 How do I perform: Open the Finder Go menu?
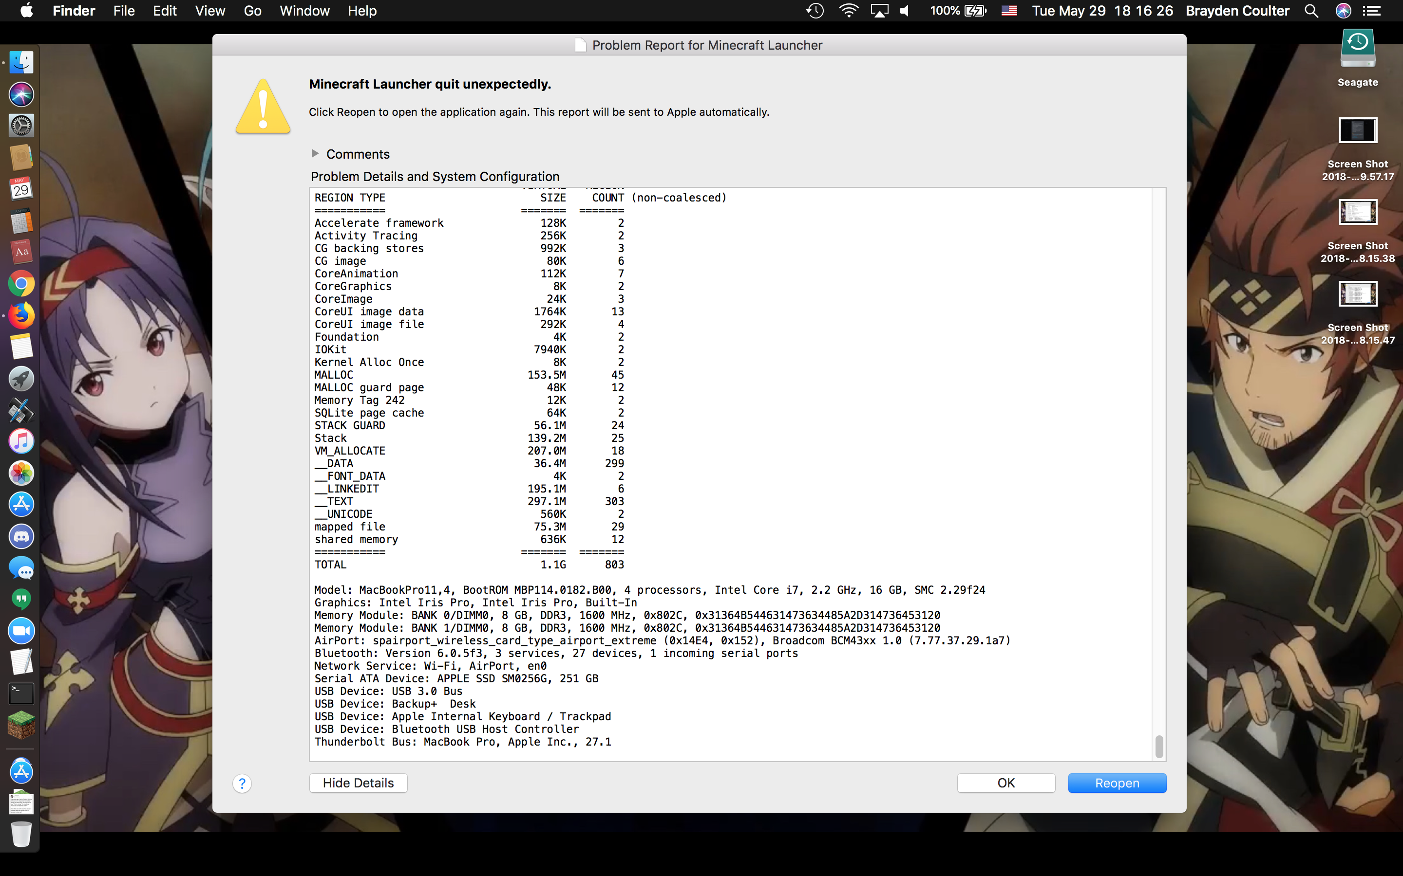tap(252, 11)
